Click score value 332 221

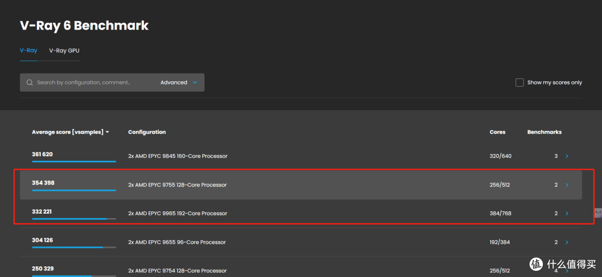point(42,211)
